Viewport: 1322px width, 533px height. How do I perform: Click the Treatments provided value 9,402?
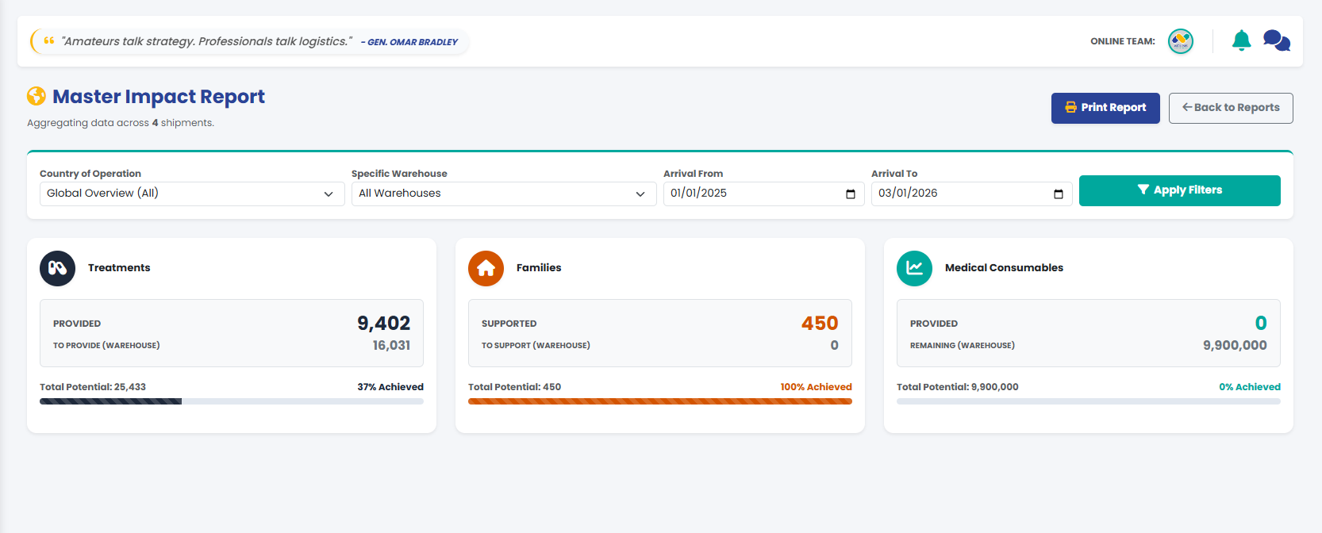[x=383, y=323]
